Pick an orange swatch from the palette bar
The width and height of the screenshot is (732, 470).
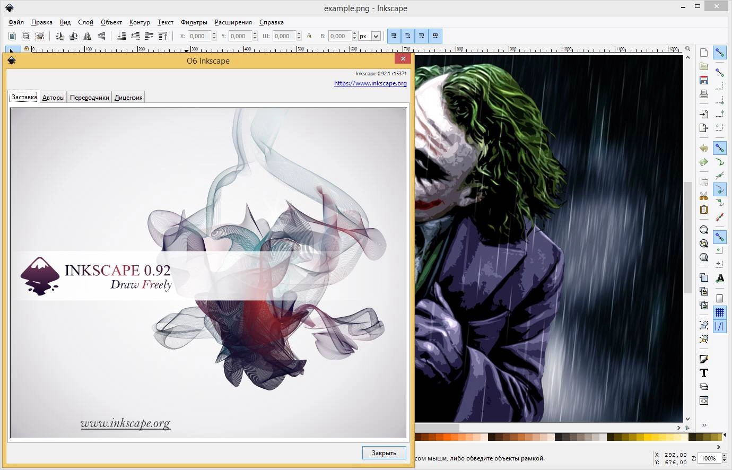[448, 437]
